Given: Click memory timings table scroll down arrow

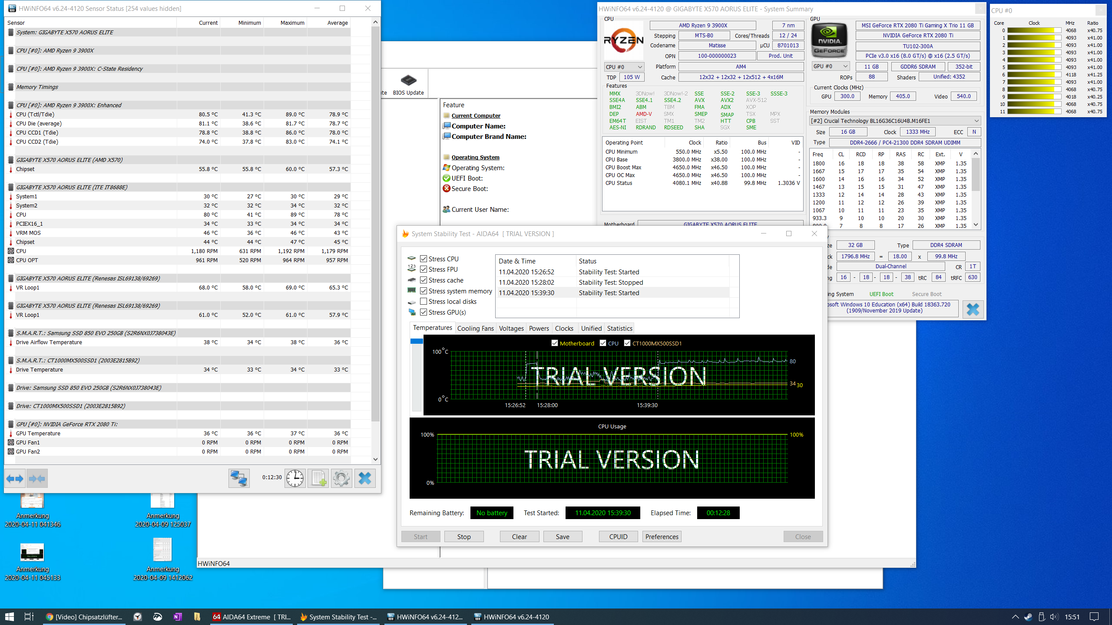Looking at the screenshot, I should click(976, 225).
